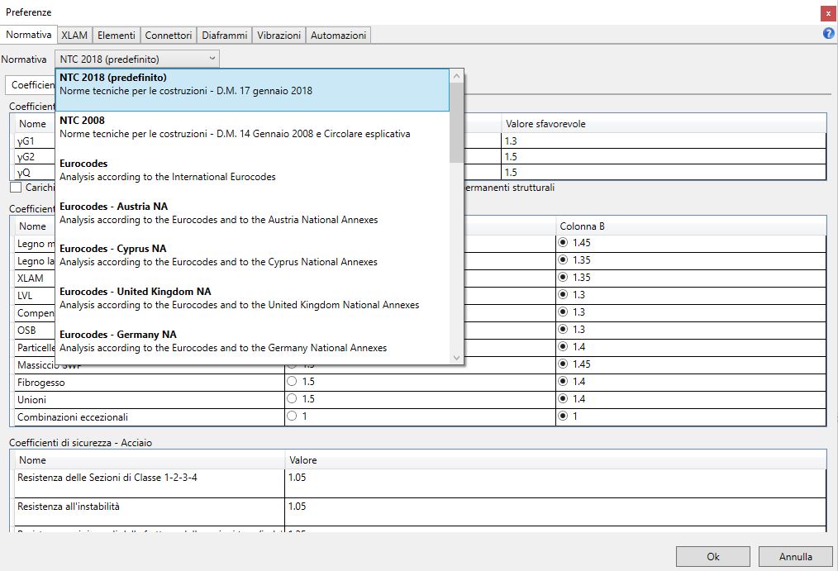
Task: Click the Ok button
Action: [713, 557]
